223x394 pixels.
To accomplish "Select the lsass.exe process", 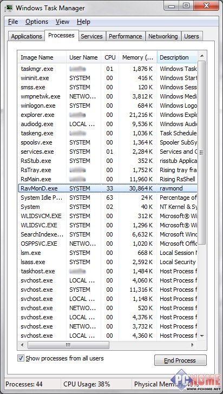I will pos(108,262).
